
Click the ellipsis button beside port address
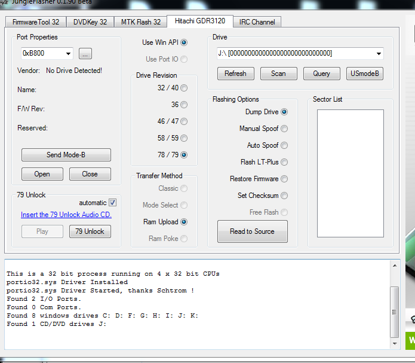85,54
